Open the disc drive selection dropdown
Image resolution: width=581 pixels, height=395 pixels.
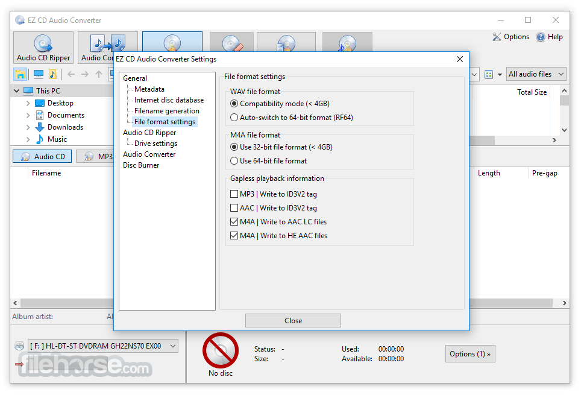click(103, 346)
